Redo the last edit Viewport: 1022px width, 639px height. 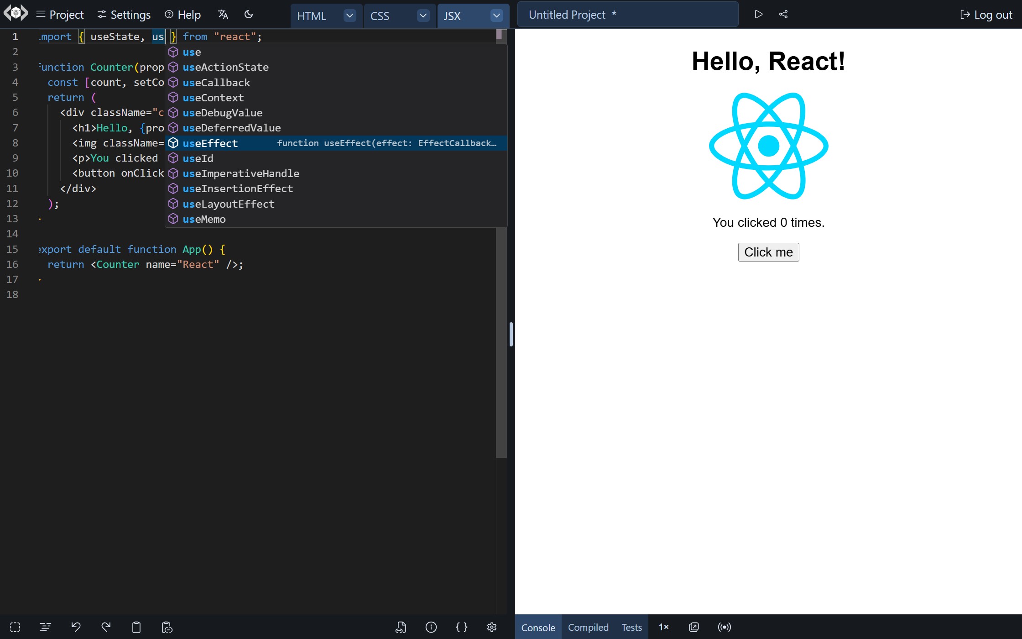(106, 627)
